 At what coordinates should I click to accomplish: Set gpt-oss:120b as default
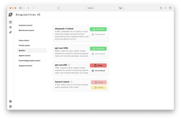[98, 54]
